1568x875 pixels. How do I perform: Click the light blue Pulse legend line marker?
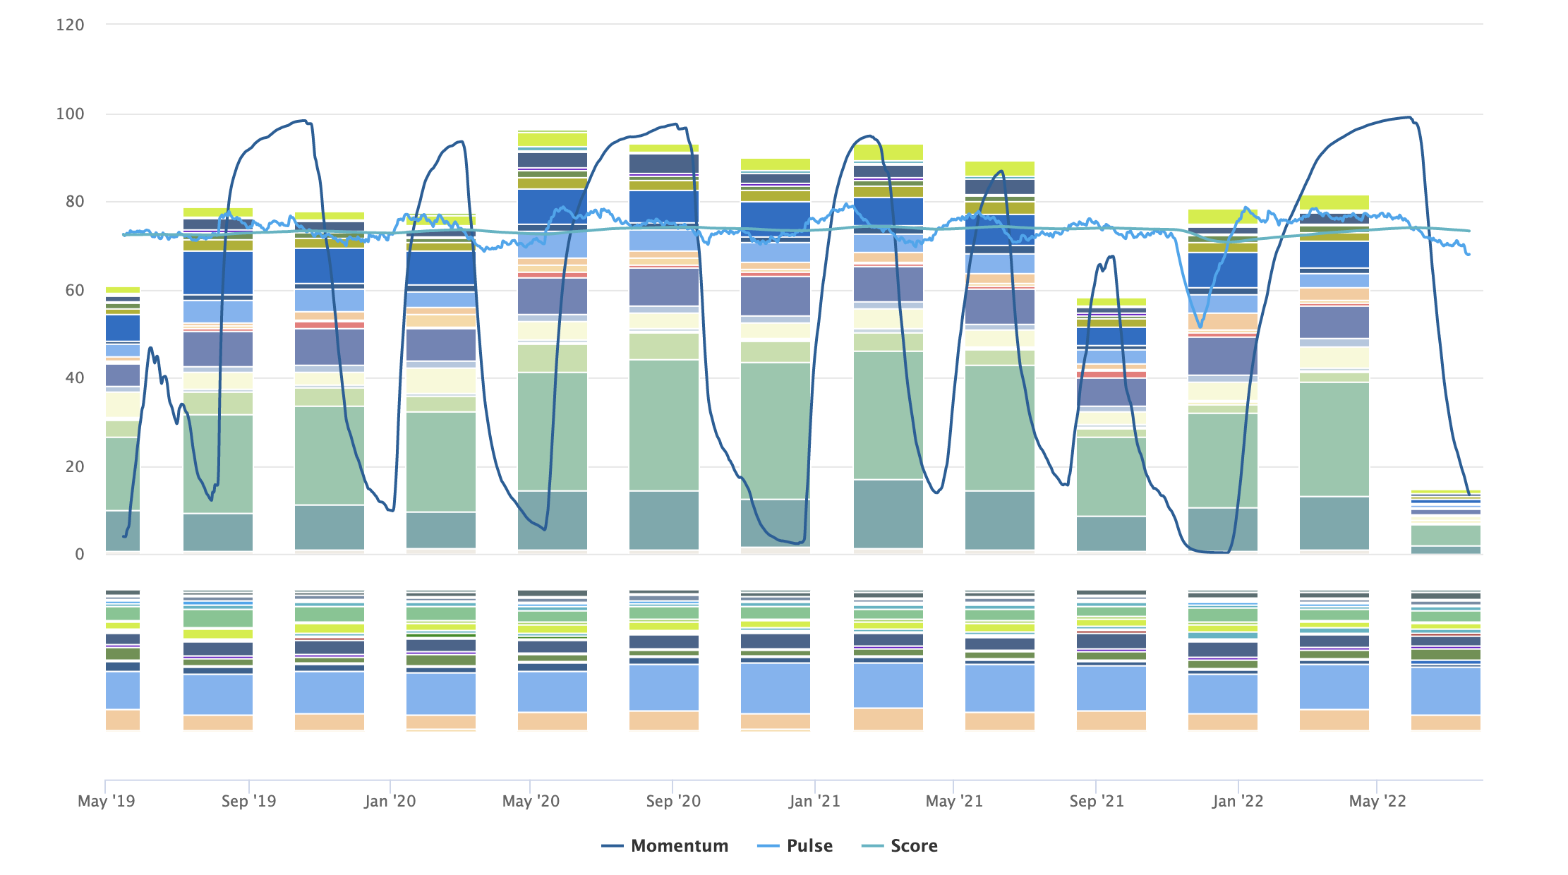pos(768,845)
